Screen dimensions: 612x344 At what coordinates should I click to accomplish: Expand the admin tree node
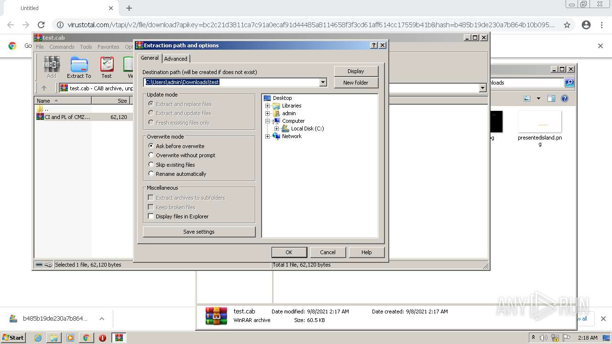[268, 113]
